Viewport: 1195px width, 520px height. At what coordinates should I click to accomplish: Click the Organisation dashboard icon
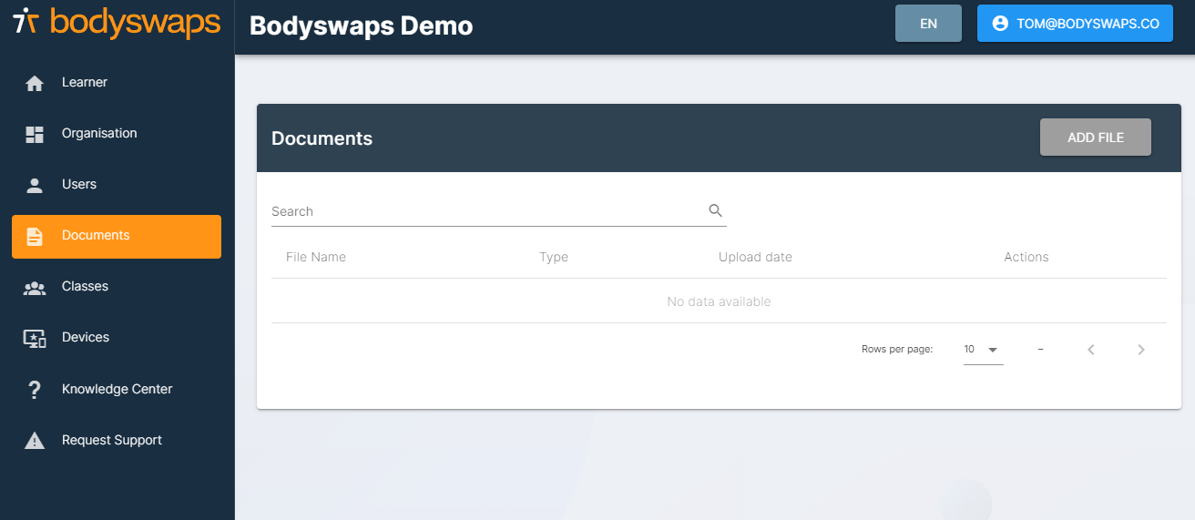coord(35,134)
